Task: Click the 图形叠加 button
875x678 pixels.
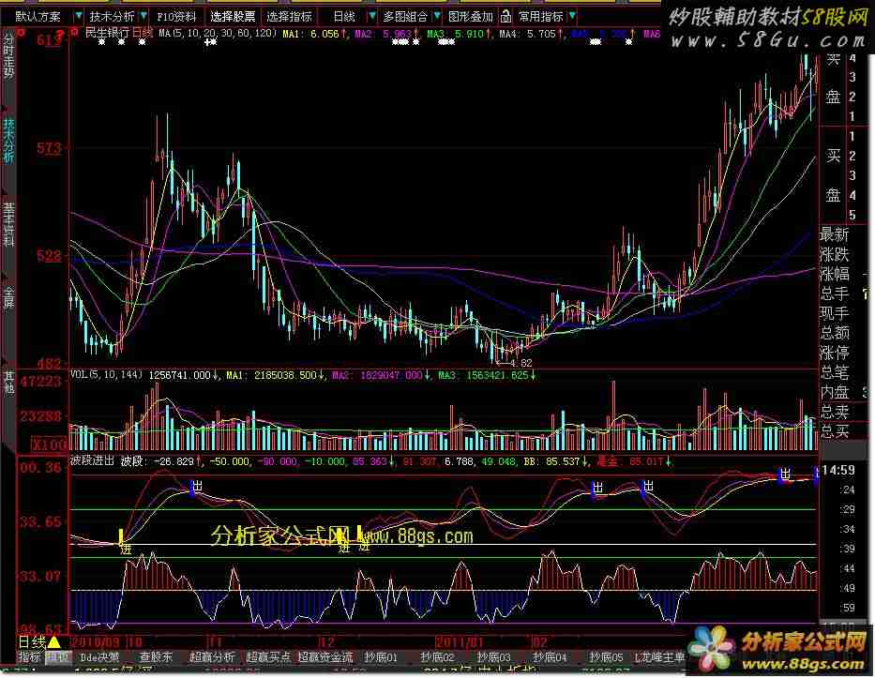Action: (471, 17)
